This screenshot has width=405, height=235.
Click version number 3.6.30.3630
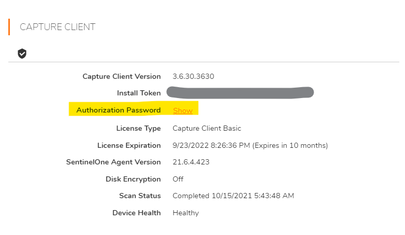tap(193, 76)
